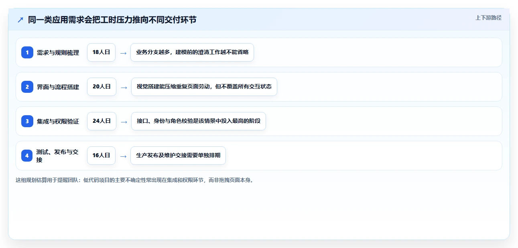The width and height of the screenshot is (518, 248).
Task: Click the 集成与权限验证 step label
Action: click(x=58, y=121)
